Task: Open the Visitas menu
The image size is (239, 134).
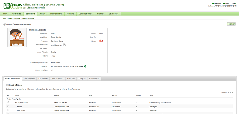Action: pos(43,14)
